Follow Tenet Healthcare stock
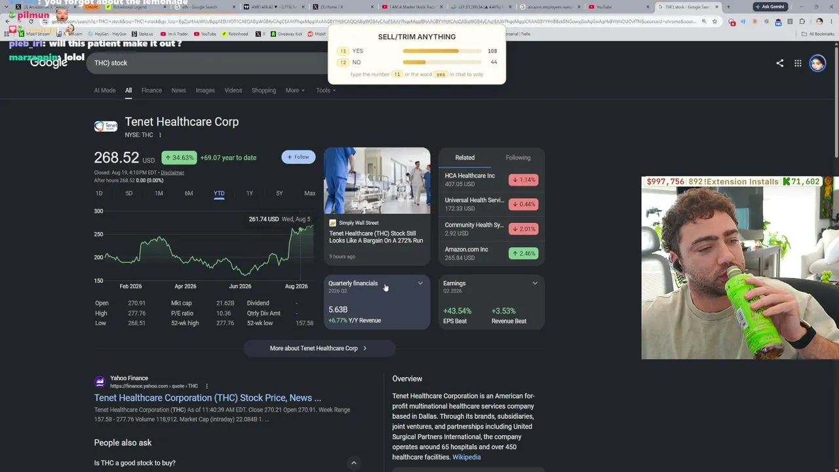 pyautogui.click(x=298, y=157)
